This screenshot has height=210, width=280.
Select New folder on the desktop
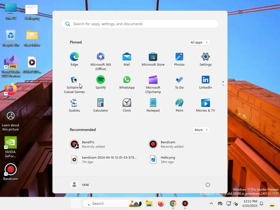(32, 38)
